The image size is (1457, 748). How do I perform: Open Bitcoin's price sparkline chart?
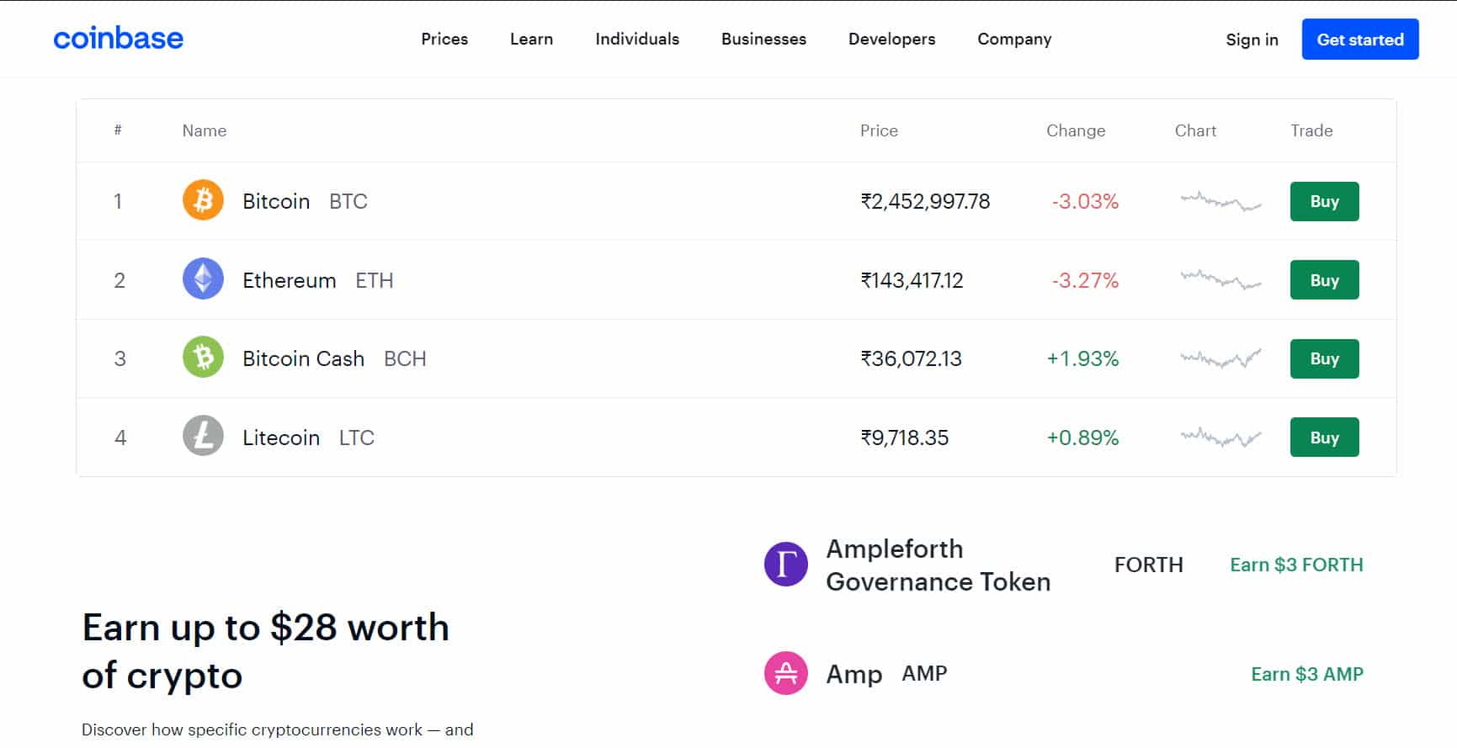1220,202
